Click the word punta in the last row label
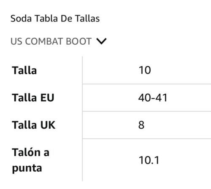This screenshot has height=189, width=211. (27, 168)
